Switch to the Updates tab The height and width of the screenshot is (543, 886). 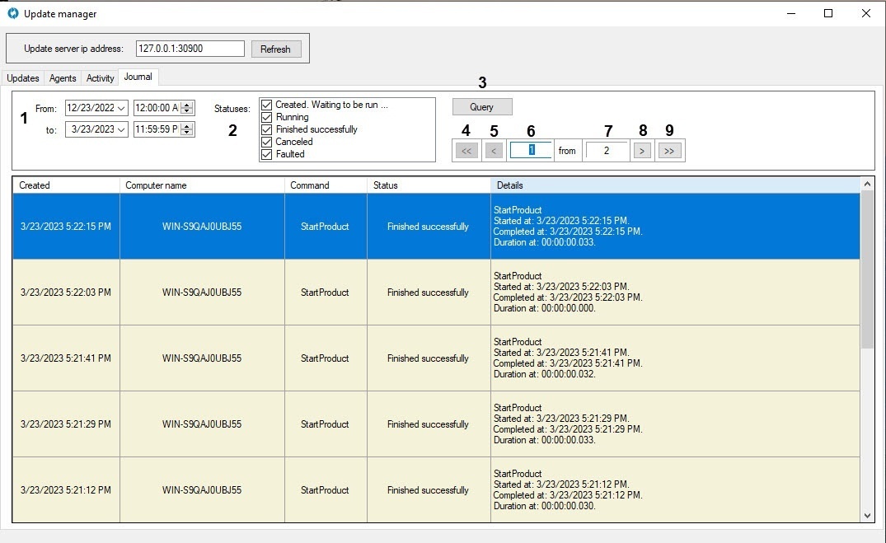point(23,78)
